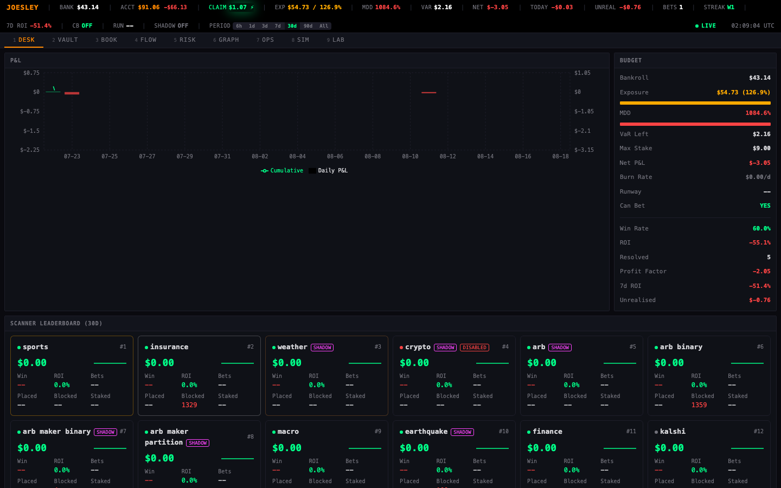Click the ACCT $91.06 header stat

click(x=153, y=8)
